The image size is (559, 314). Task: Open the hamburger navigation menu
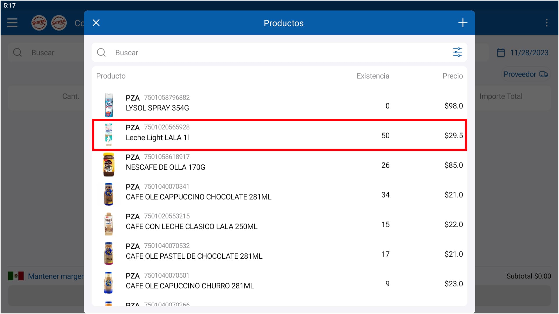[12, 23]
